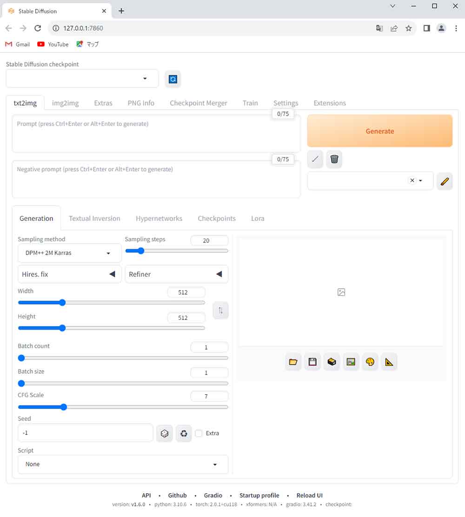Screen dimensions: 465x517
Task: Adjust the Width slider
Action: [112, 303]
